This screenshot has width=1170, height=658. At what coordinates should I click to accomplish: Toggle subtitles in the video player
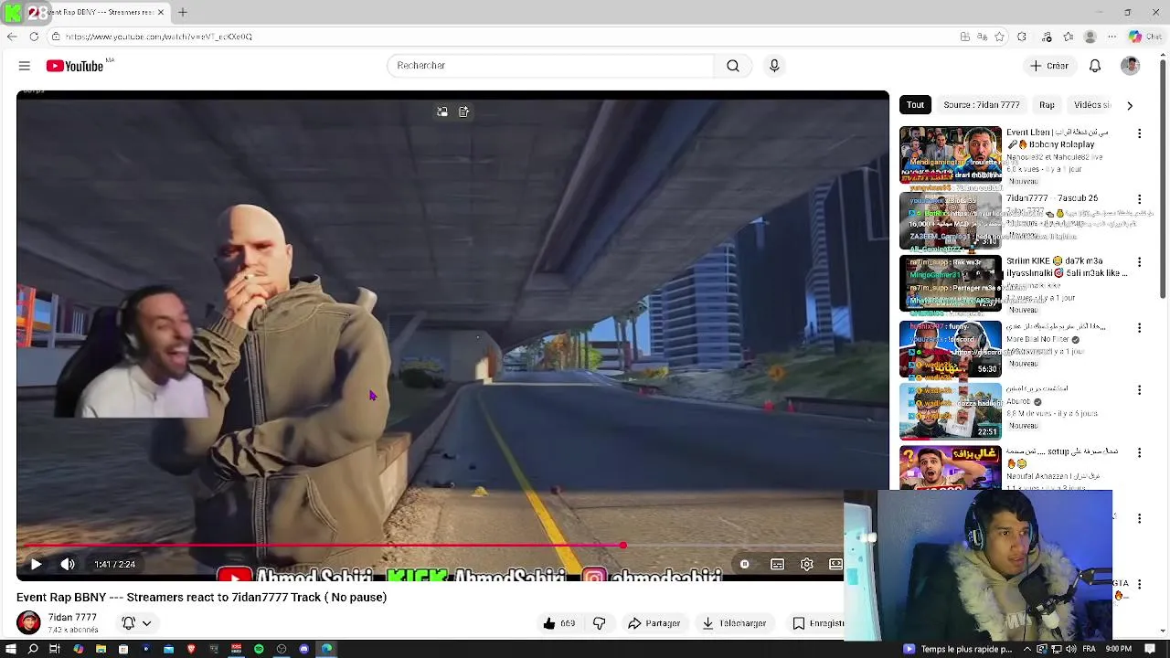pyautogui.click(x=777, y=565)
